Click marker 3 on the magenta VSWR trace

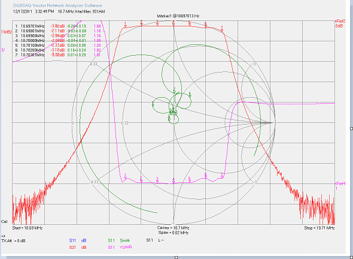(x=157, y=180)
